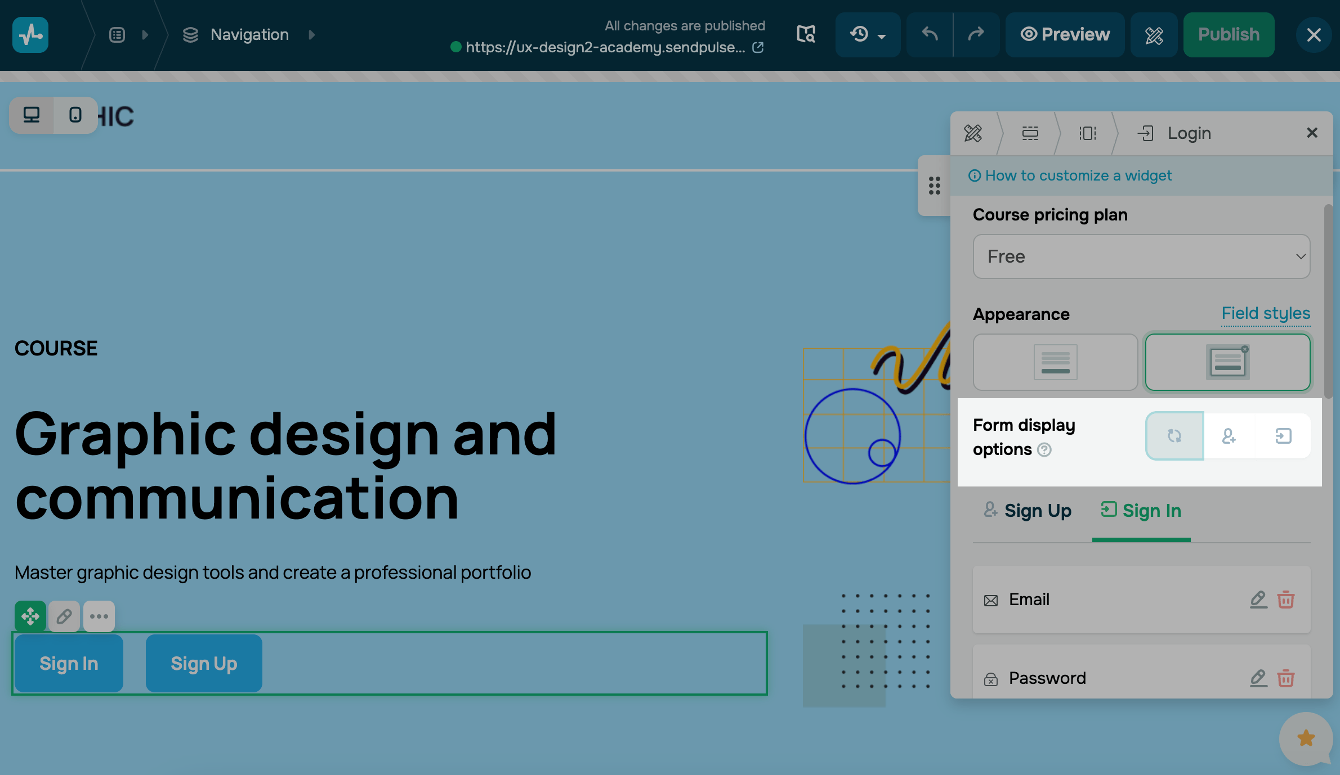This screenshot has height=775, width=1340.
Task: Expand the Navigation breadcrumb arrow
Action: [x=312, y=35]
